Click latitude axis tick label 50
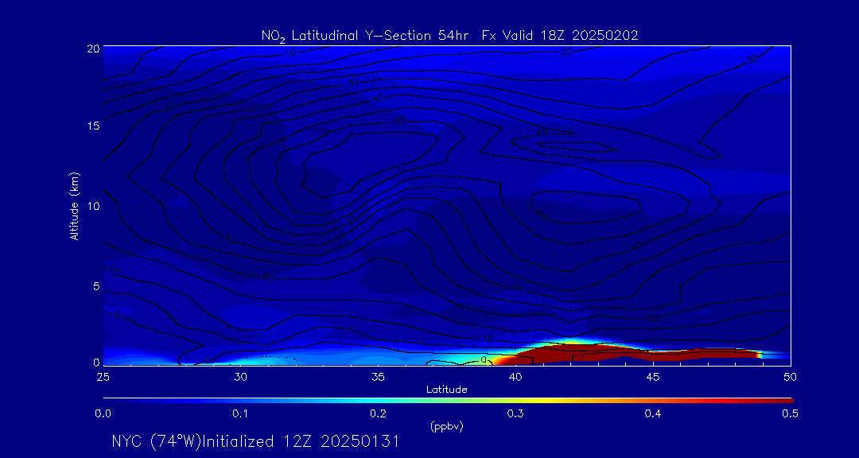Viewport: 859px width, 458px height. (791, 376)
